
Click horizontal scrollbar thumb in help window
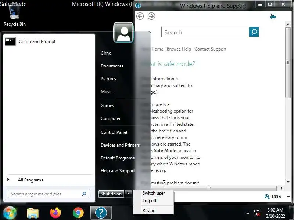209,188
